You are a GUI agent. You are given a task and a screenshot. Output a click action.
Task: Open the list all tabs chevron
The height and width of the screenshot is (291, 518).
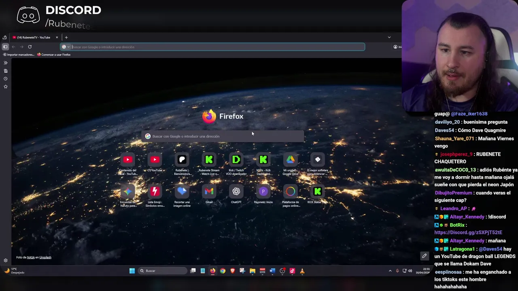pos(389,38)
